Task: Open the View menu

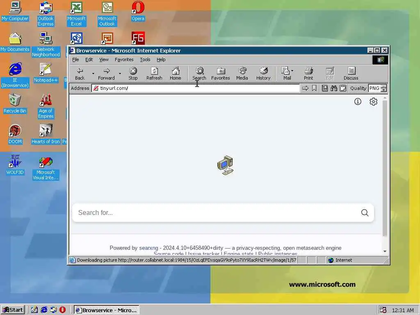Action: (104, 59)
